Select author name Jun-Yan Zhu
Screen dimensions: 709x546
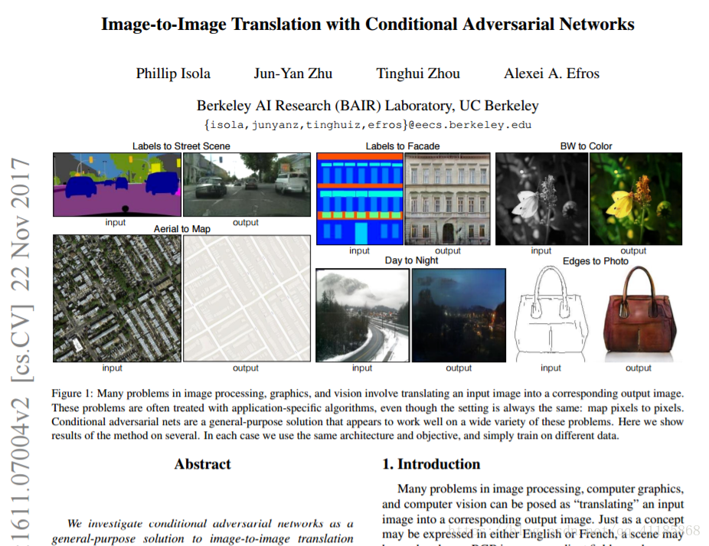(x=293, y=74)
